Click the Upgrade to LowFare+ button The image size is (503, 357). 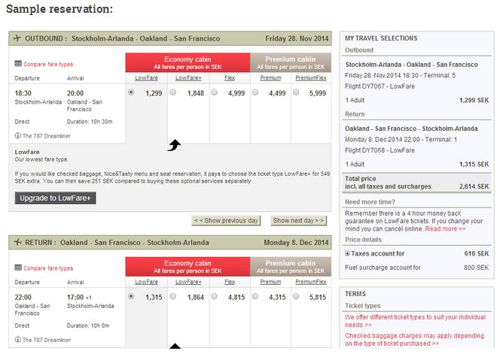coord(55,198)
